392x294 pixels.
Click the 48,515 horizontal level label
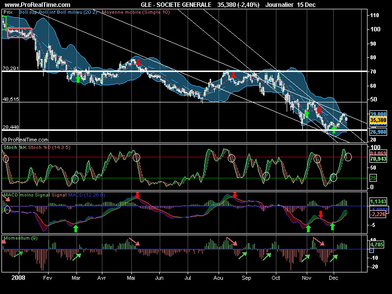11,99
